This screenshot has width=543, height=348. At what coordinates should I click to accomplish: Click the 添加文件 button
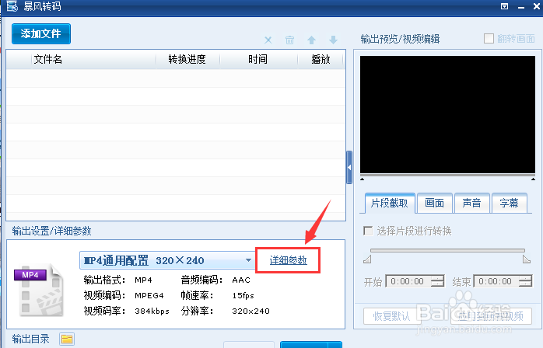(x=41, y=33)
